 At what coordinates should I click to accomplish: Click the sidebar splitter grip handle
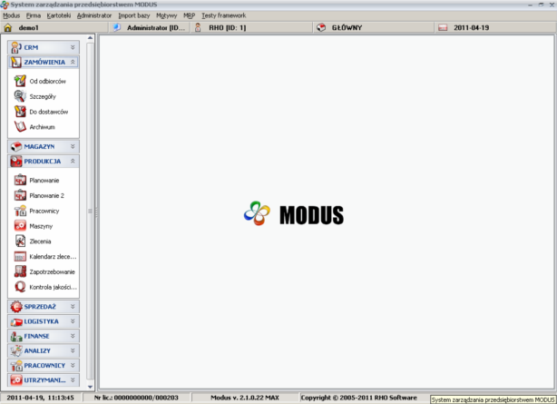pyautogui.click(x=96, y=212)
